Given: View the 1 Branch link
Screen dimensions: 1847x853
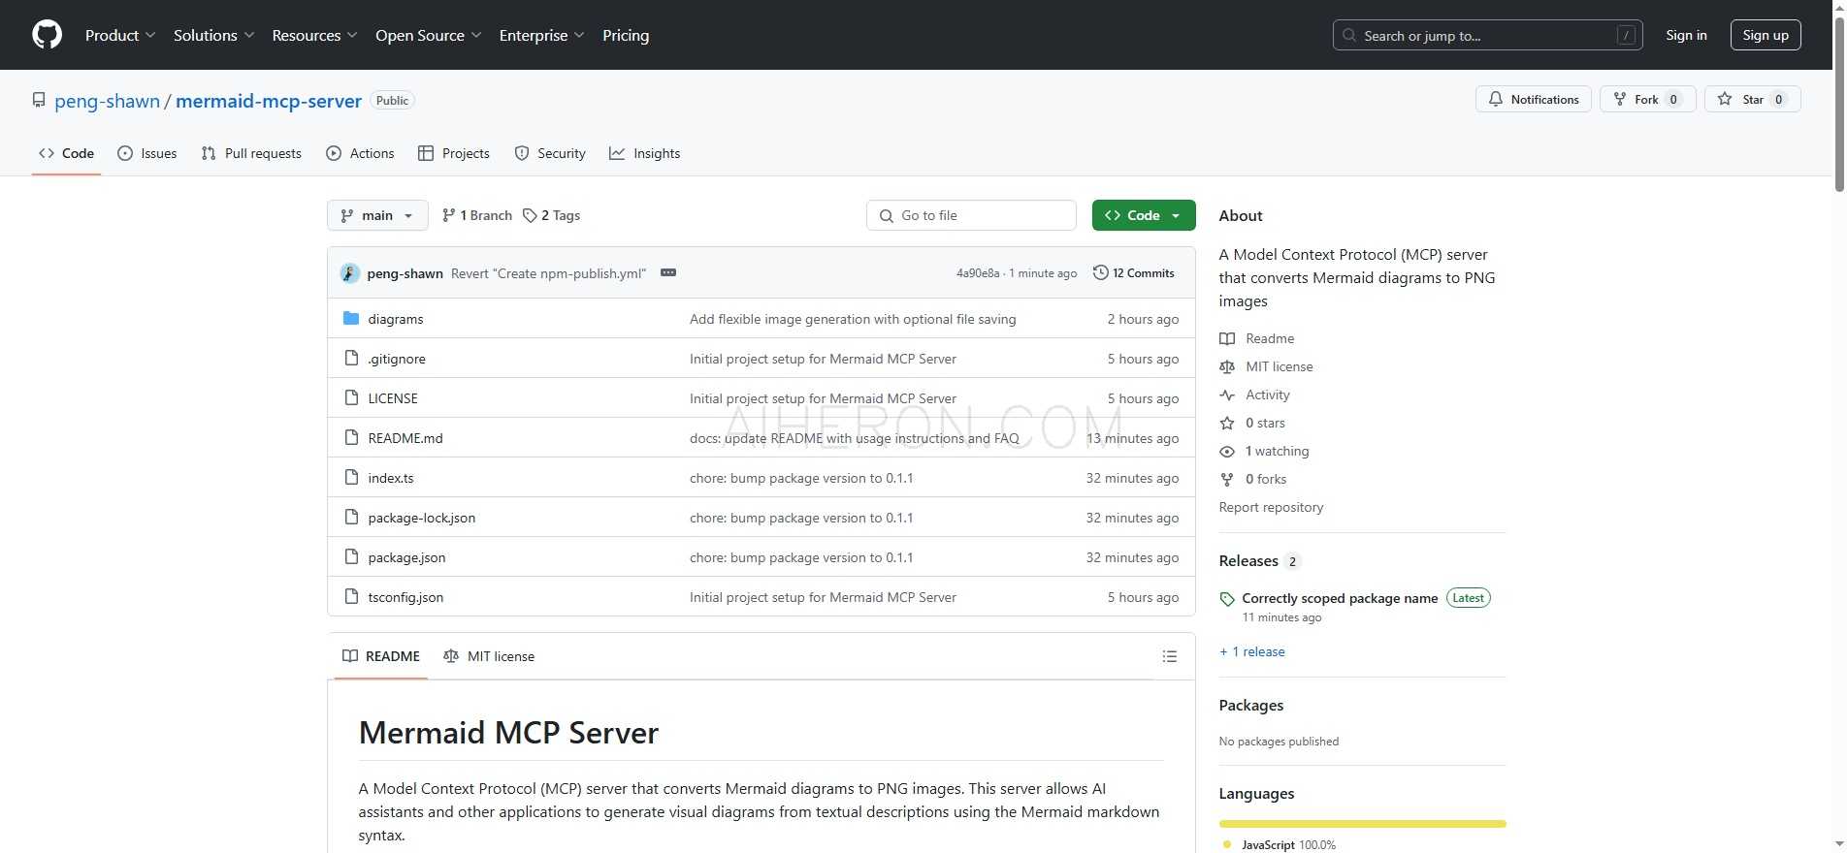Looking at the screenshot, I should coord(476,215).
